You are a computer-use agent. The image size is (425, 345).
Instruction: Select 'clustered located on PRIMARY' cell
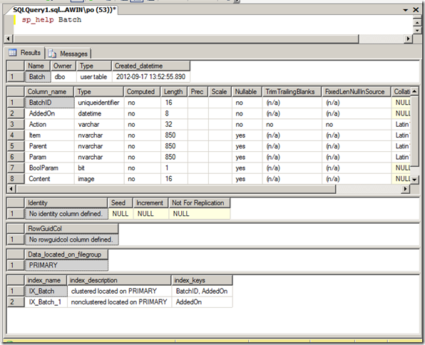[x=119, y=291]
